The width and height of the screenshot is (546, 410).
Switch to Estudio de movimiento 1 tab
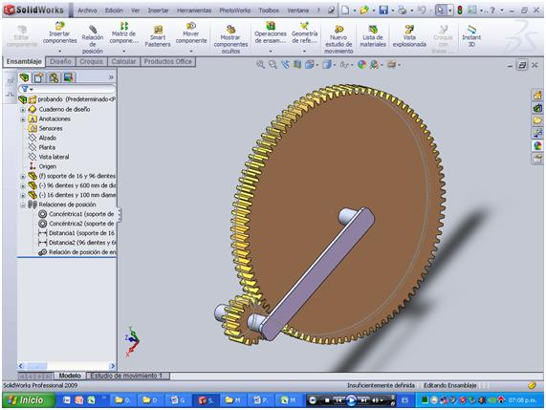tap(126, 376)
